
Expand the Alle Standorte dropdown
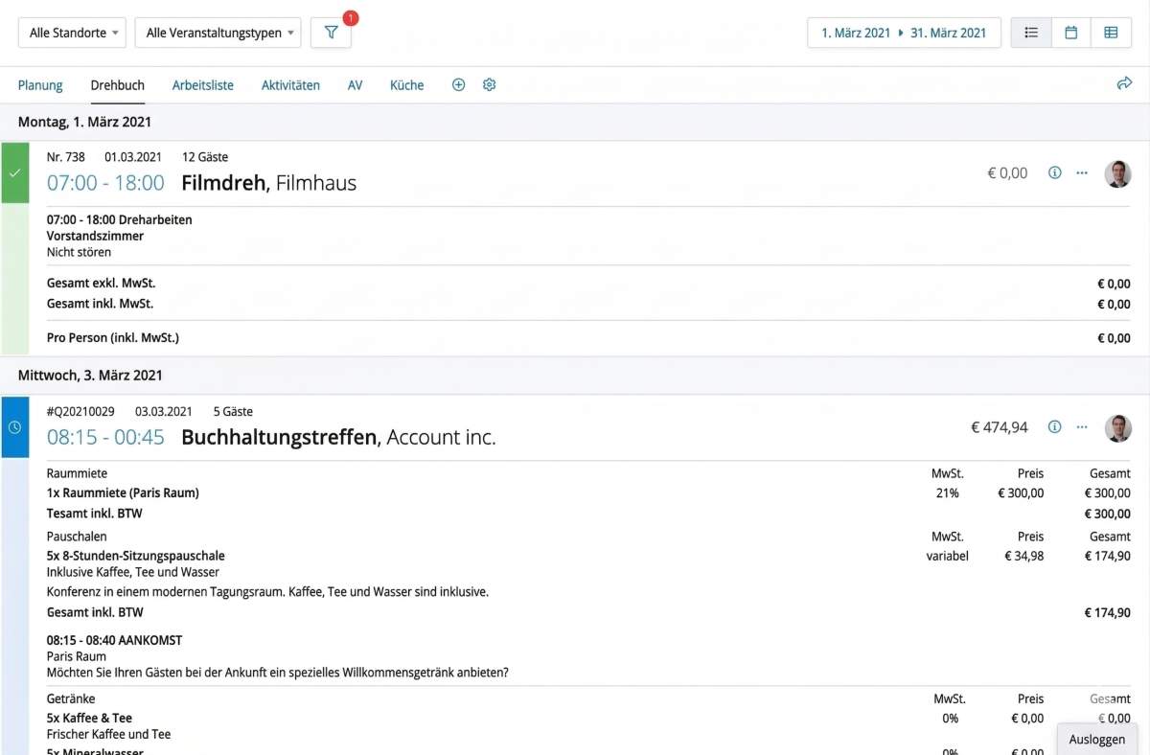[73, 33]
